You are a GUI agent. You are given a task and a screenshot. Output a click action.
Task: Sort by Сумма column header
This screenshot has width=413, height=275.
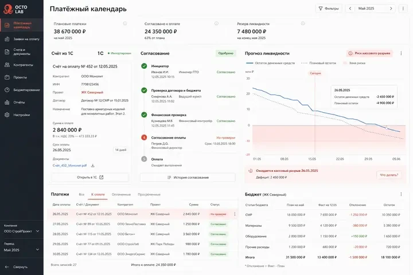(194, 205)
